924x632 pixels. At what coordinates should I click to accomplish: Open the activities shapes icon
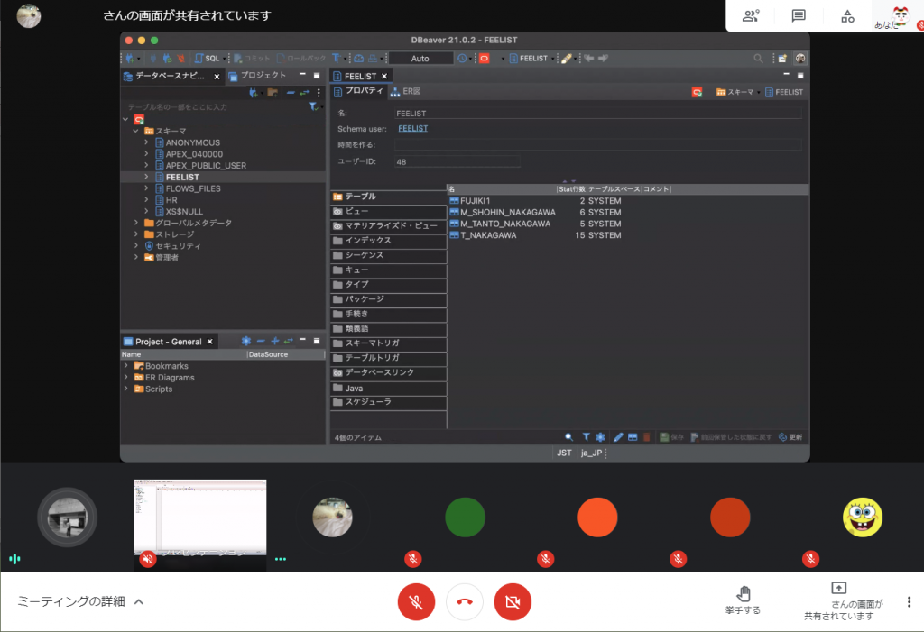847,15
